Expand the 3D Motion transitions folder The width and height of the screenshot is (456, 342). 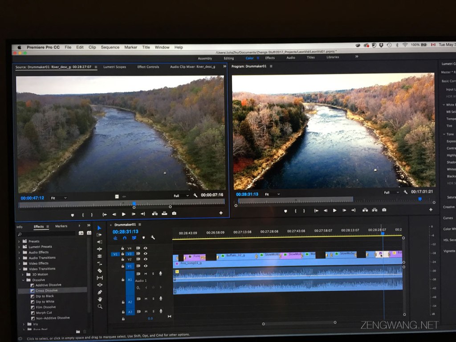coord(23,274)
